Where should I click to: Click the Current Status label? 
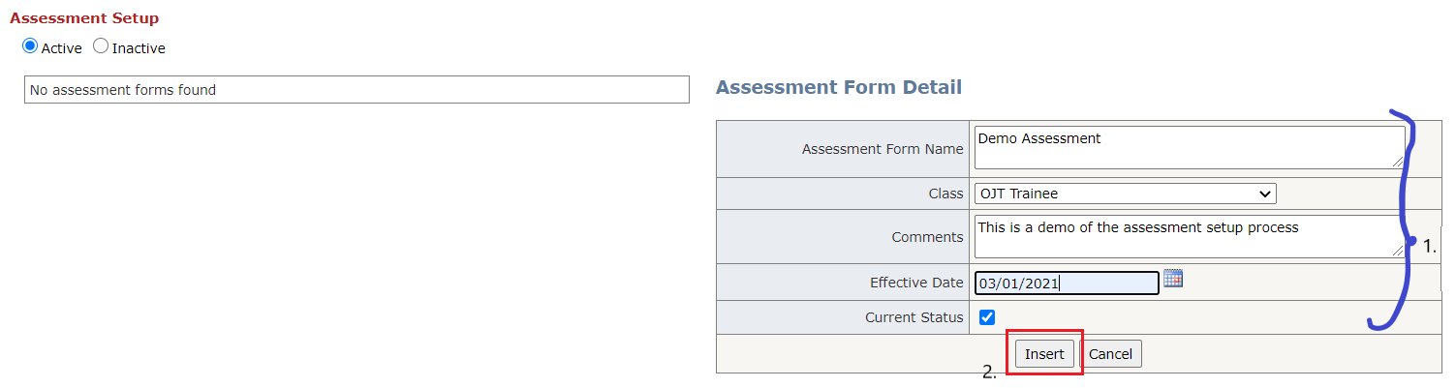point(914,317)
